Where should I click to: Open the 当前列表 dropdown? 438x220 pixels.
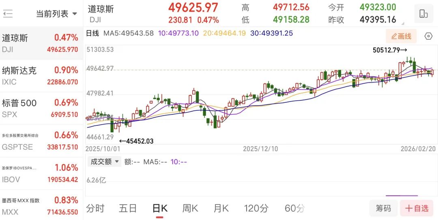56,14
